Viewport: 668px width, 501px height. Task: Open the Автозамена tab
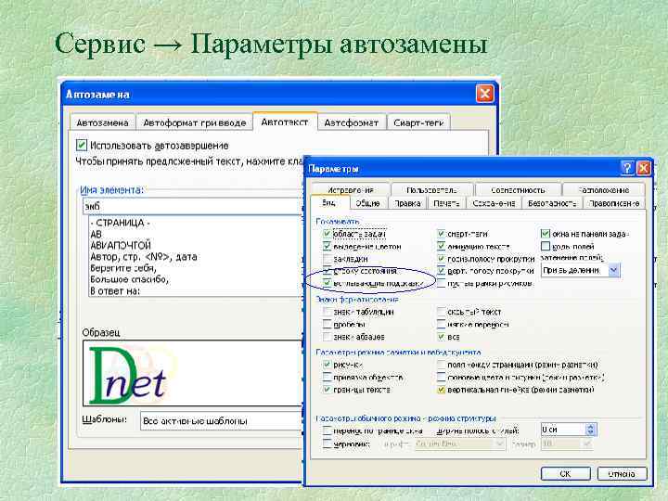coord(102,122)
